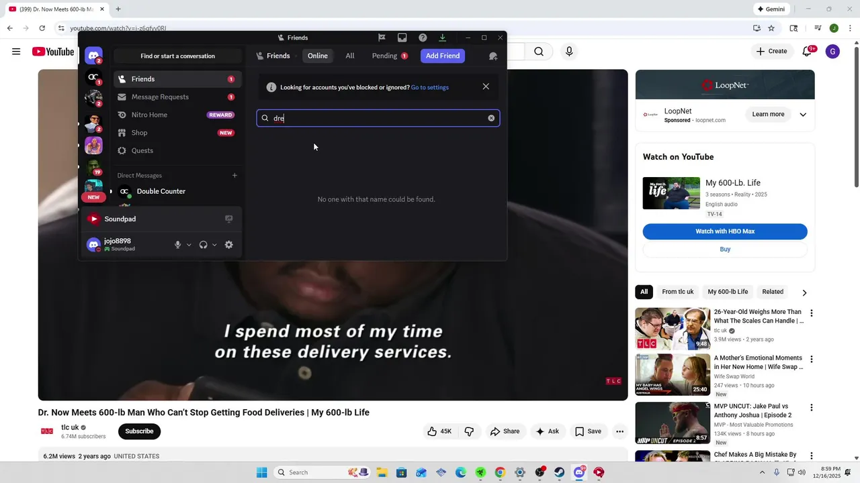The height and width of the screenshot is (483, 860).
Task: Open new group DM icon beside Add Friend
Action: pyautogui.click(x=493, y=56)
